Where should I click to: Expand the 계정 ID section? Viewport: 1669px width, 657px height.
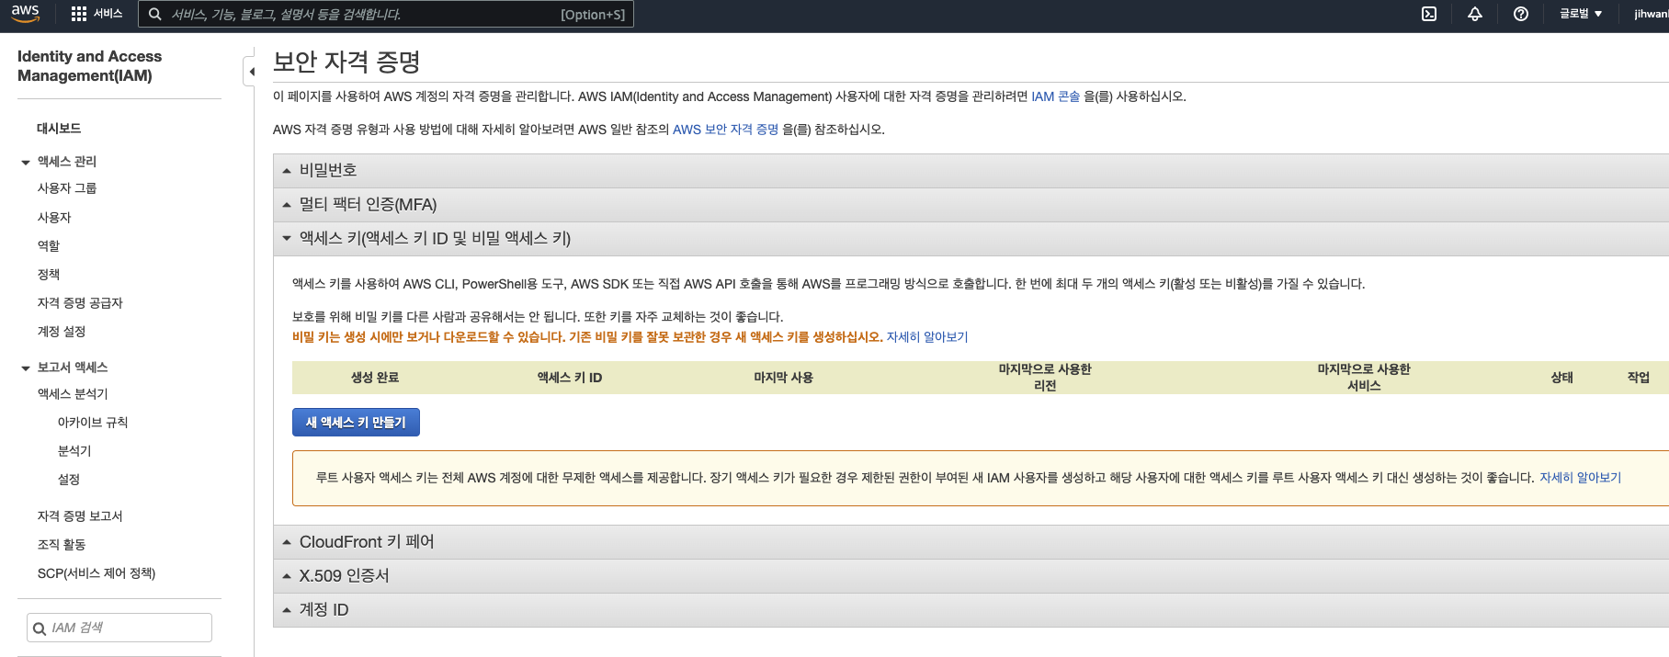[x=971, y=610]
